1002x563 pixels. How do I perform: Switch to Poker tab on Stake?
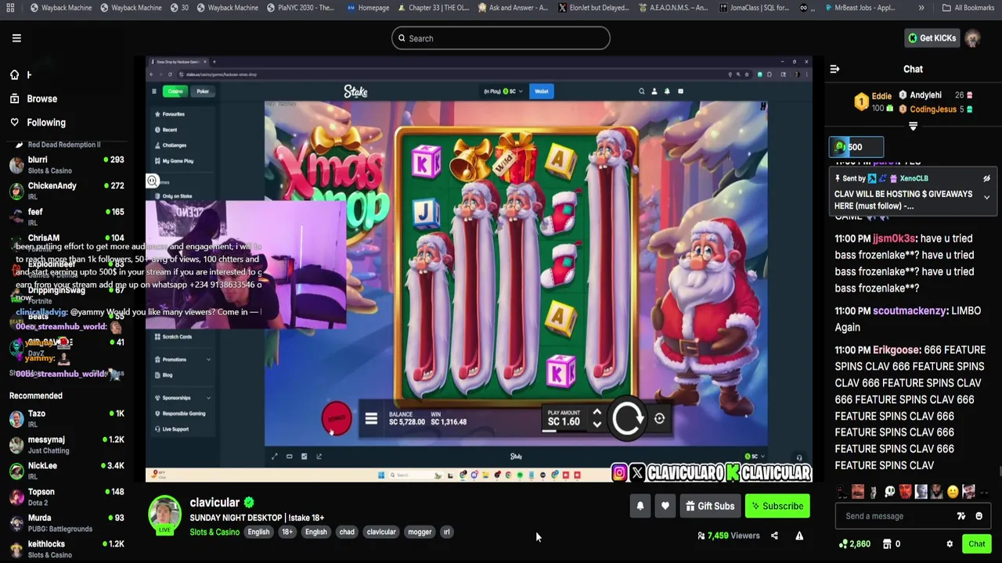[203, 91]
